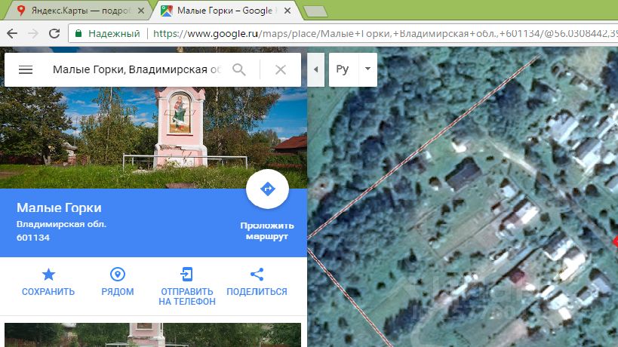Click the 601134 postal code text
Viewport: 618px width, 347px height.
[x=33, y=238]
